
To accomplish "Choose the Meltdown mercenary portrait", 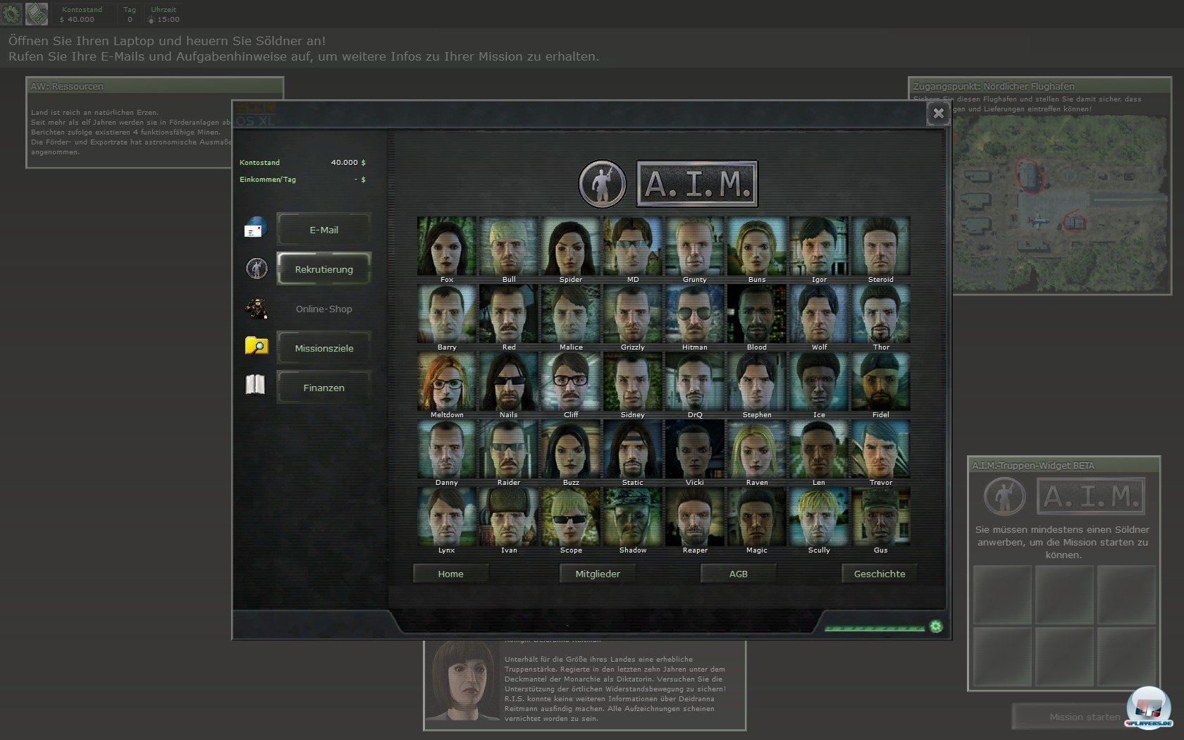I will click(x=447, y=381).
